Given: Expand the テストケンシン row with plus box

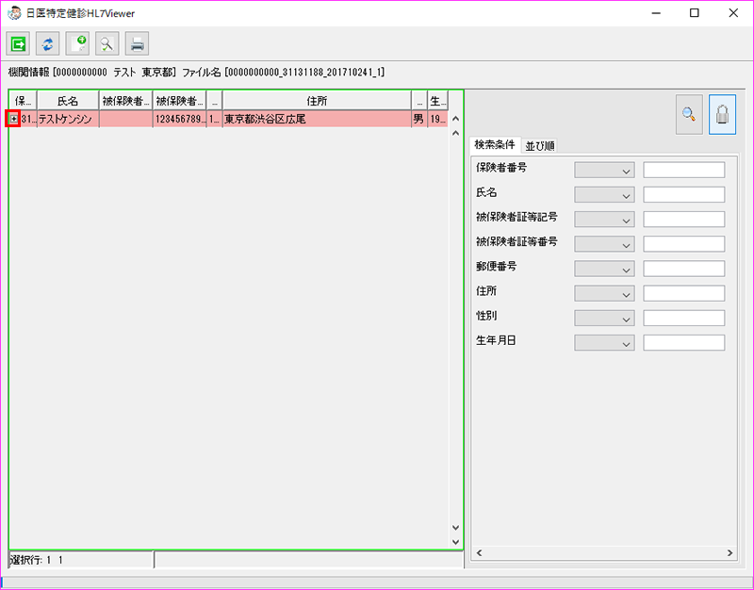Looking at the screenshot, I should [13, 119].
